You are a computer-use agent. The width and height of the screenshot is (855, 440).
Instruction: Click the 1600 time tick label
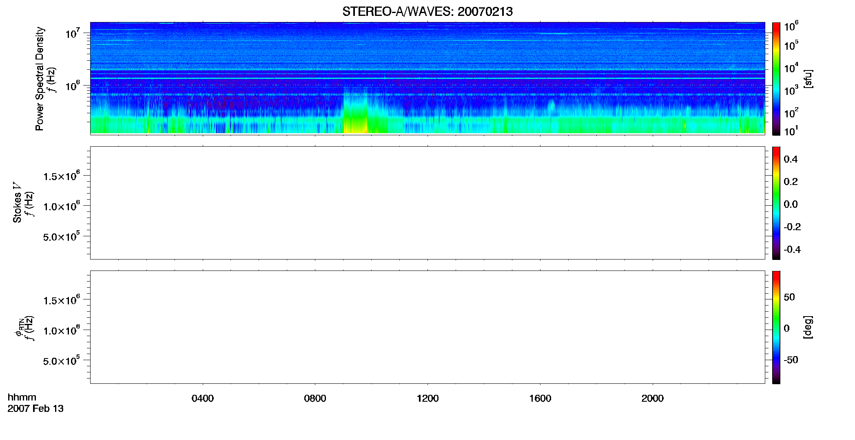540,398
